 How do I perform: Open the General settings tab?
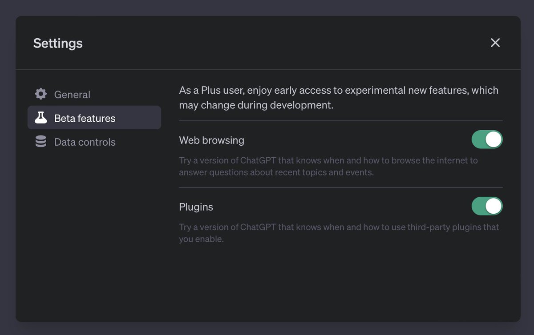point(94,94)
